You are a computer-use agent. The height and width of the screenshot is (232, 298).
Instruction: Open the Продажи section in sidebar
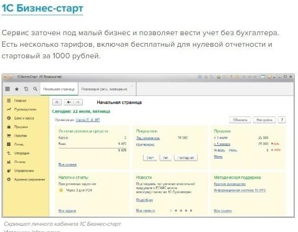pyautogui.click(x=17, y=127)
